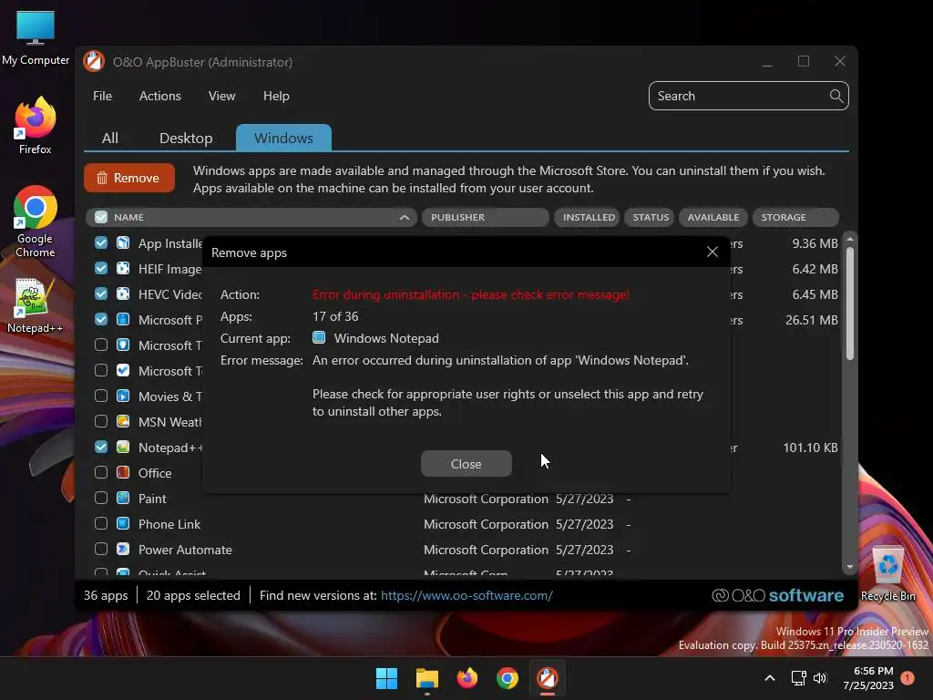Open the Windows Start button

click(386, 678)
